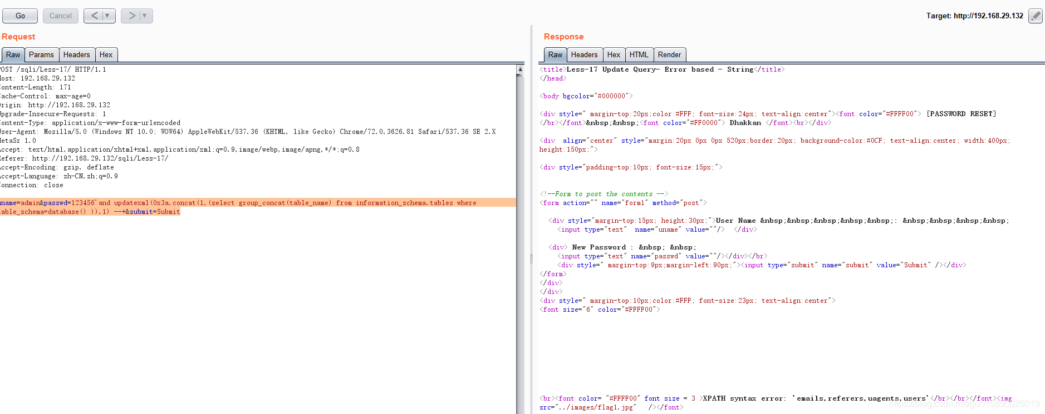The image size is (1045, 414).
Task: Click the 'Target: http://192.168.29.132' label
Action: (x=974, y=16)
